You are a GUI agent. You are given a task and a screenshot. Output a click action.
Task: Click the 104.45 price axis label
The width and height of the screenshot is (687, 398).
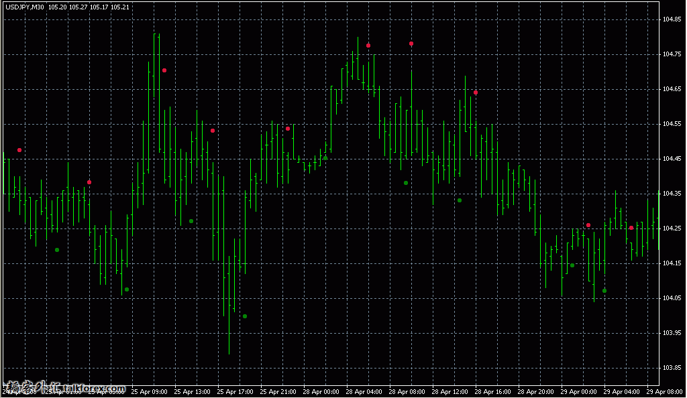click(673, 159)
